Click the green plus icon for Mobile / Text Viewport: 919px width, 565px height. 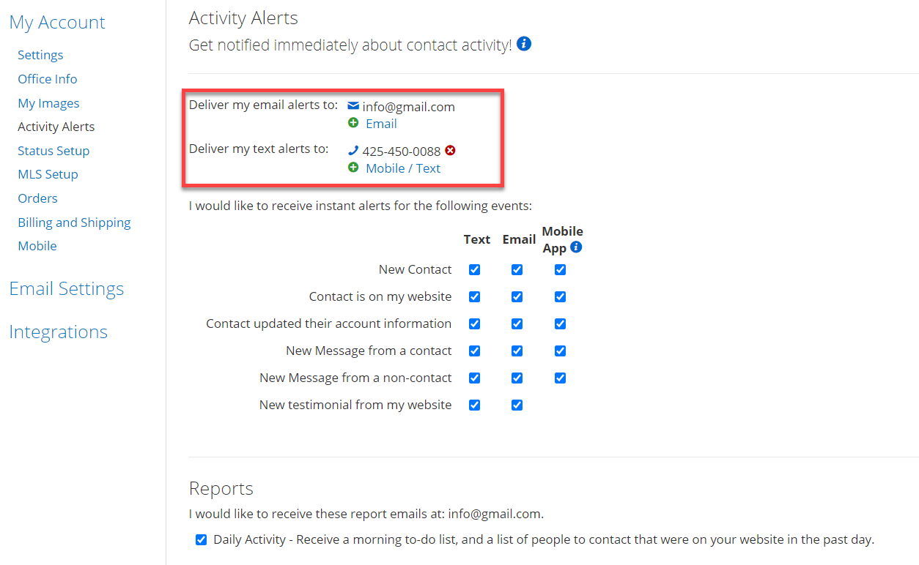click(x=353, y=168)
